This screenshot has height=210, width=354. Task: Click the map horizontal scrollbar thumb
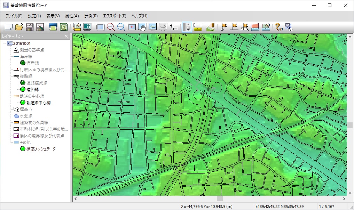click(x=220, y=199)
